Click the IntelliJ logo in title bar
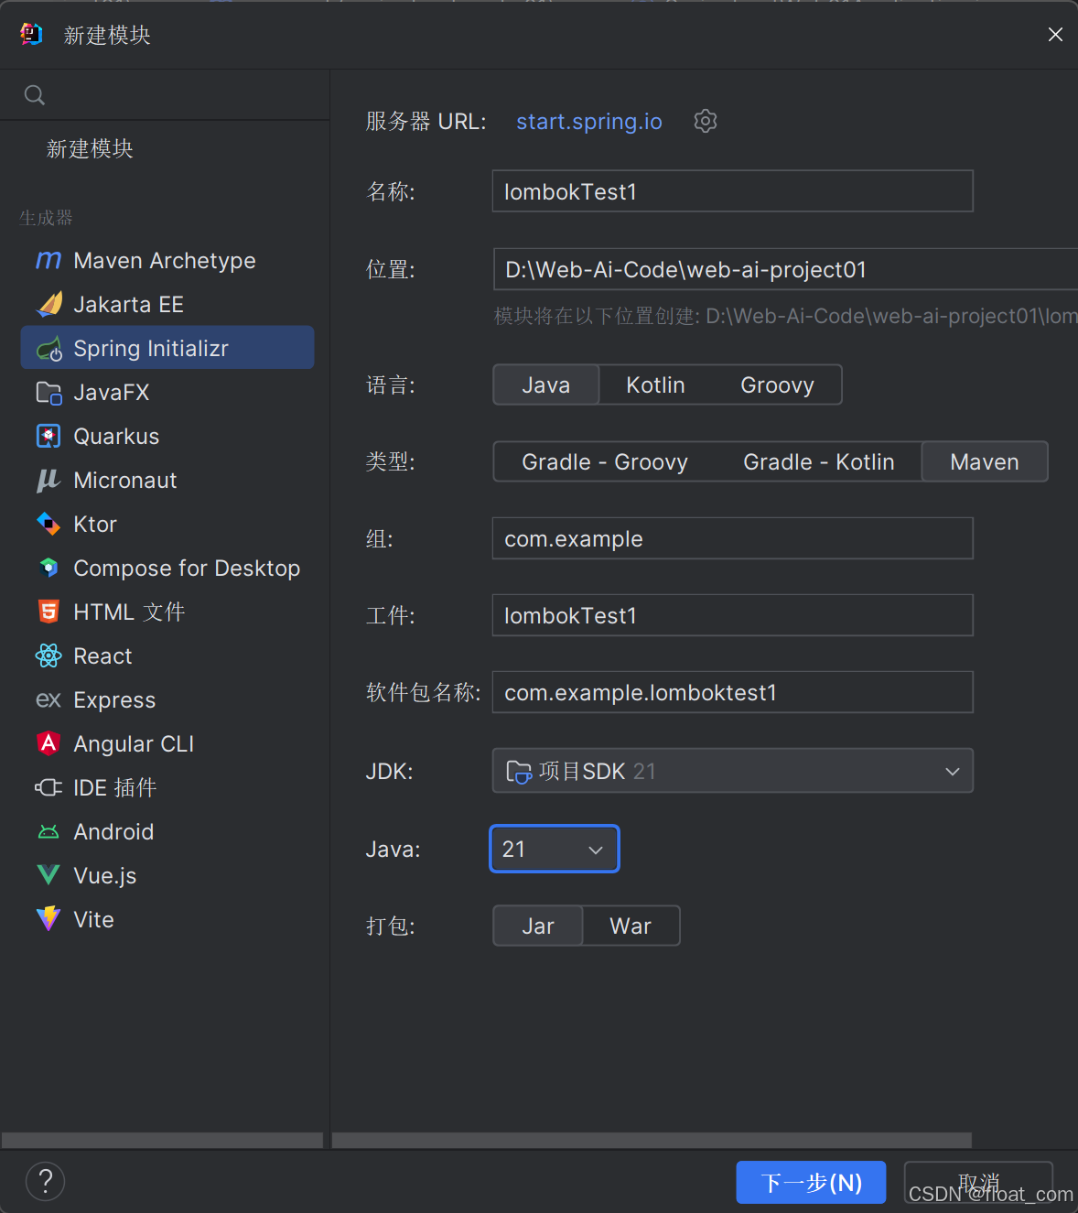 point(31,35)
